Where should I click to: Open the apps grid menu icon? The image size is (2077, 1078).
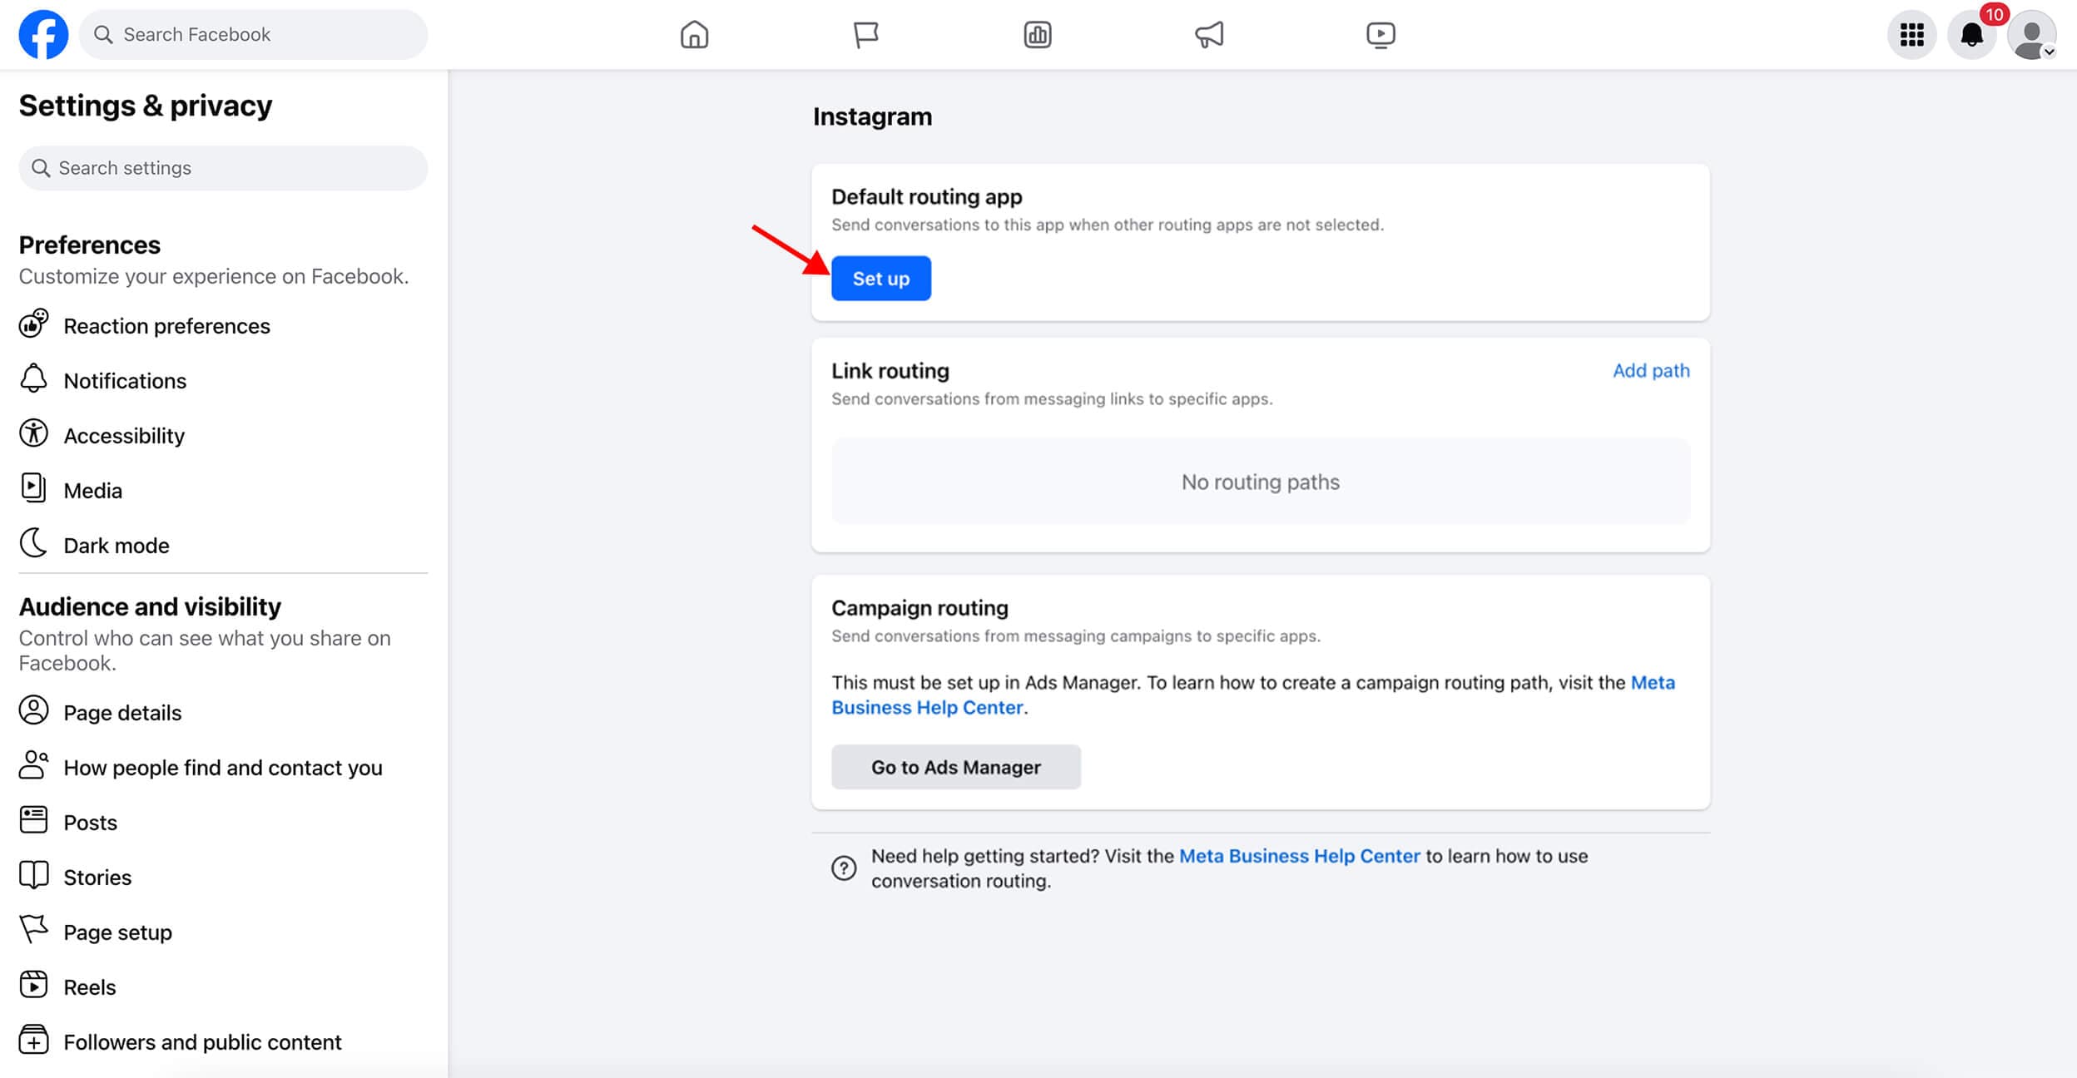(x=1911, y=34)
